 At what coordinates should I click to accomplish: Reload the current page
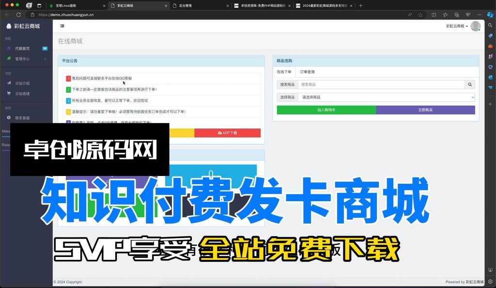19,15
